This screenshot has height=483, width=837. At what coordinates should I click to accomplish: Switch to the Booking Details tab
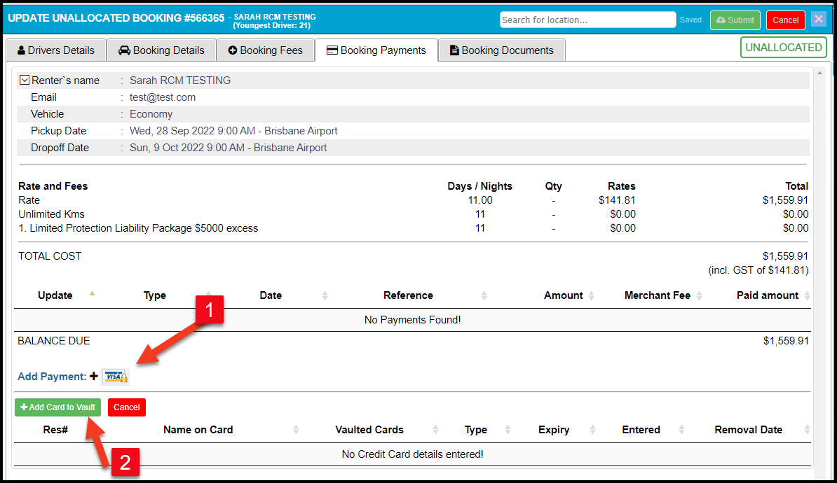tap(161, 50)
